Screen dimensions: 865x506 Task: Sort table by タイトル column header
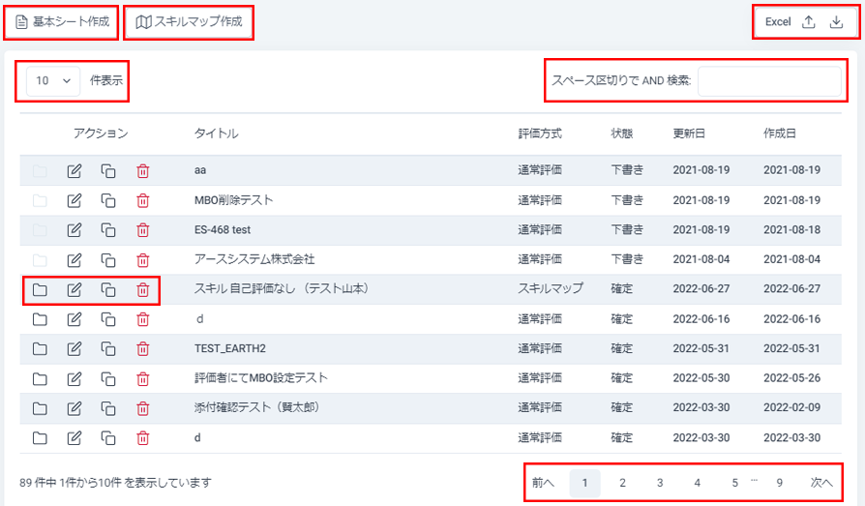[x=216, y=134]
